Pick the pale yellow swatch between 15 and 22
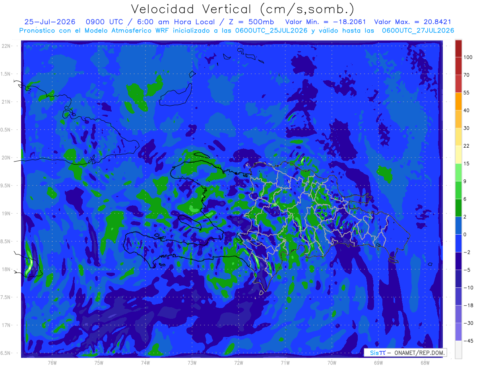The image size is (477, 368). [x=458, y=154]
